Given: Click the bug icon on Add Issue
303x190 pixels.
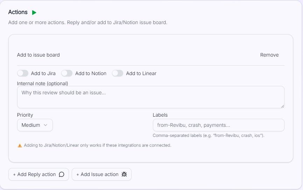Looking at the screenshot, I should pos(124,174).
